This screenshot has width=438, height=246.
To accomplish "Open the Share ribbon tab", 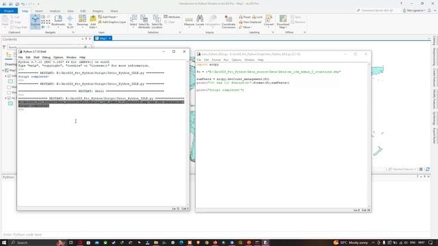I will [x=114, y=11].
